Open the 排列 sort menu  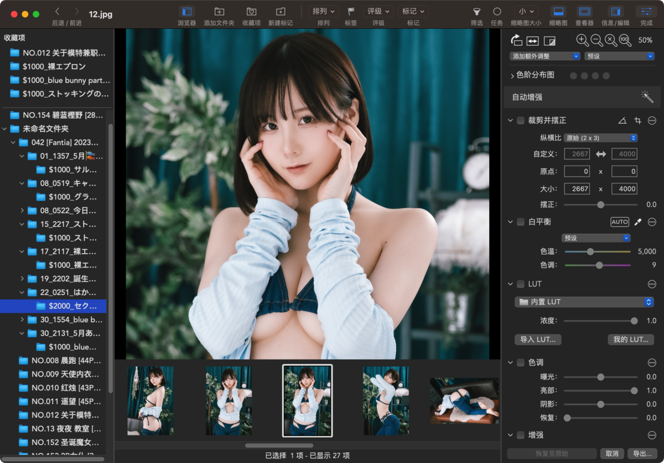324,11
